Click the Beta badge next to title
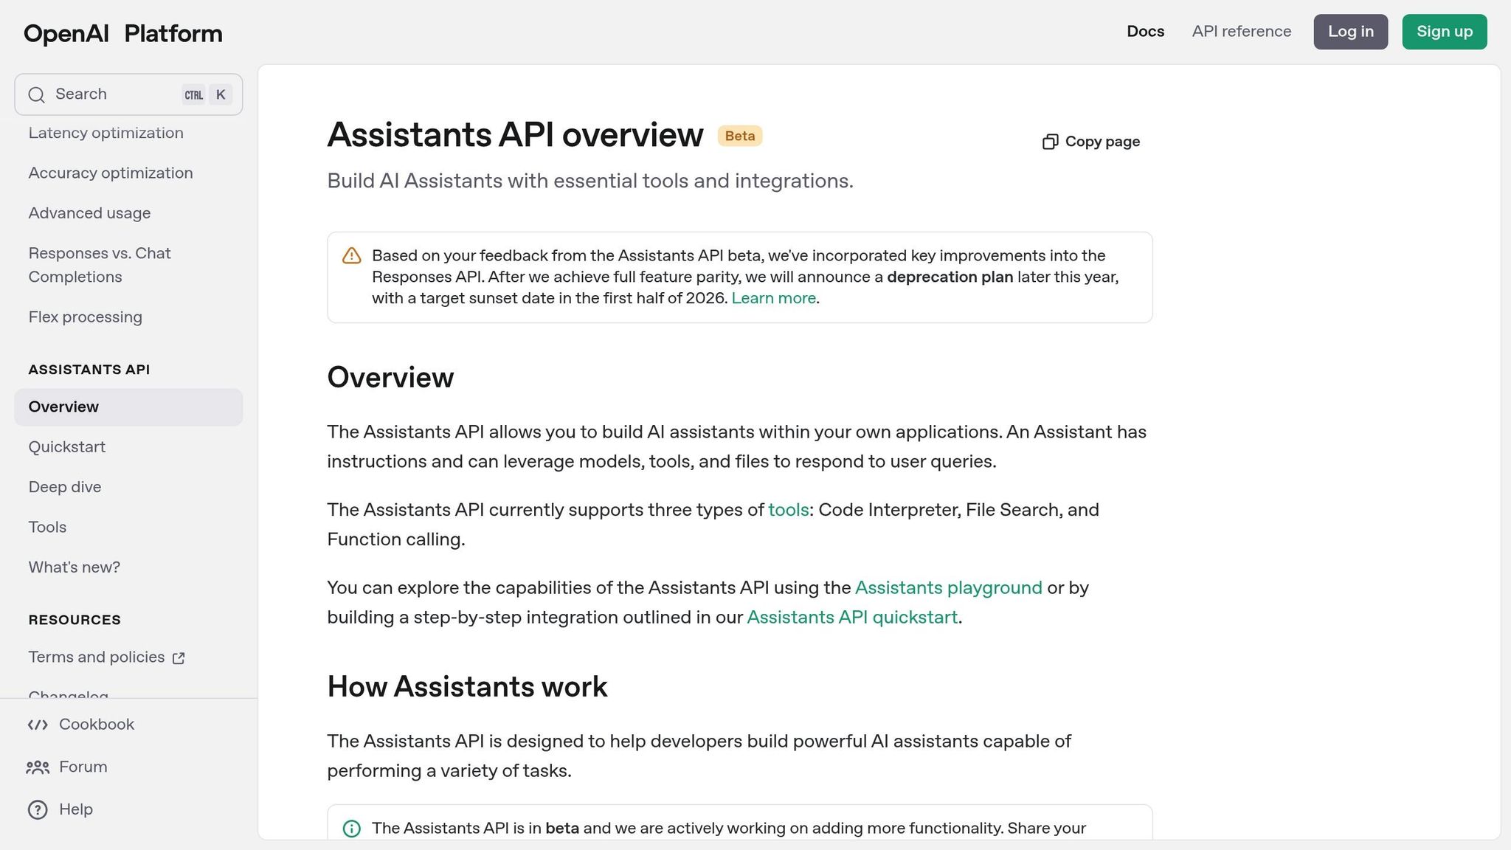1511x850 pixels. pos(740,136)
